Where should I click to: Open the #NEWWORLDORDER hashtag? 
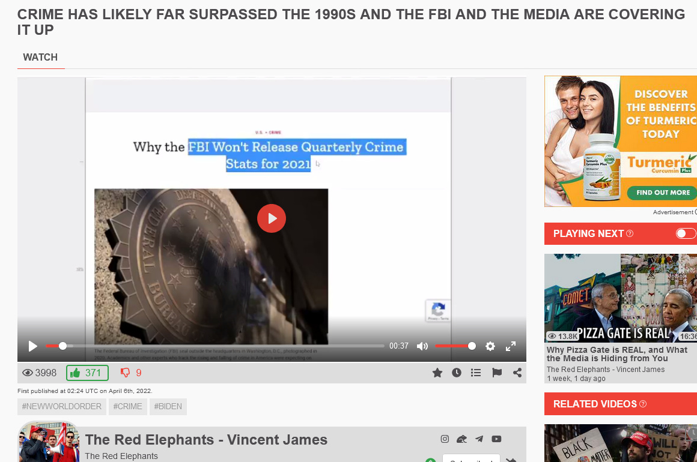coord(62,407)
